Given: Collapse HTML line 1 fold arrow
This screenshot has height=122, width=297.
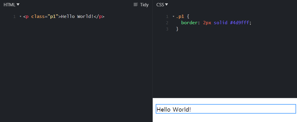Looking at the screenshot, I should pyautogui.click(x=20, y=17).
